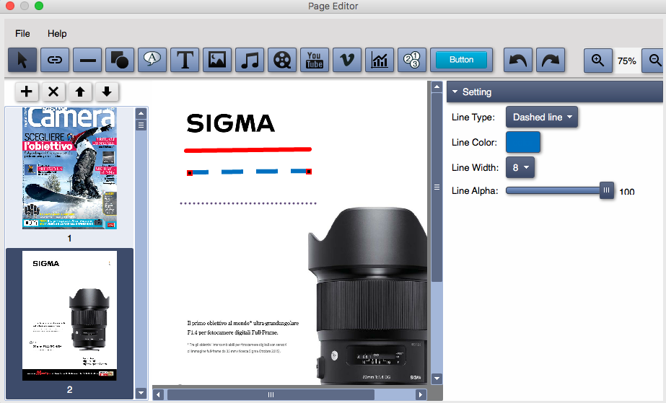
Task: Insert a Vimeo video
Action: [347, 60]
